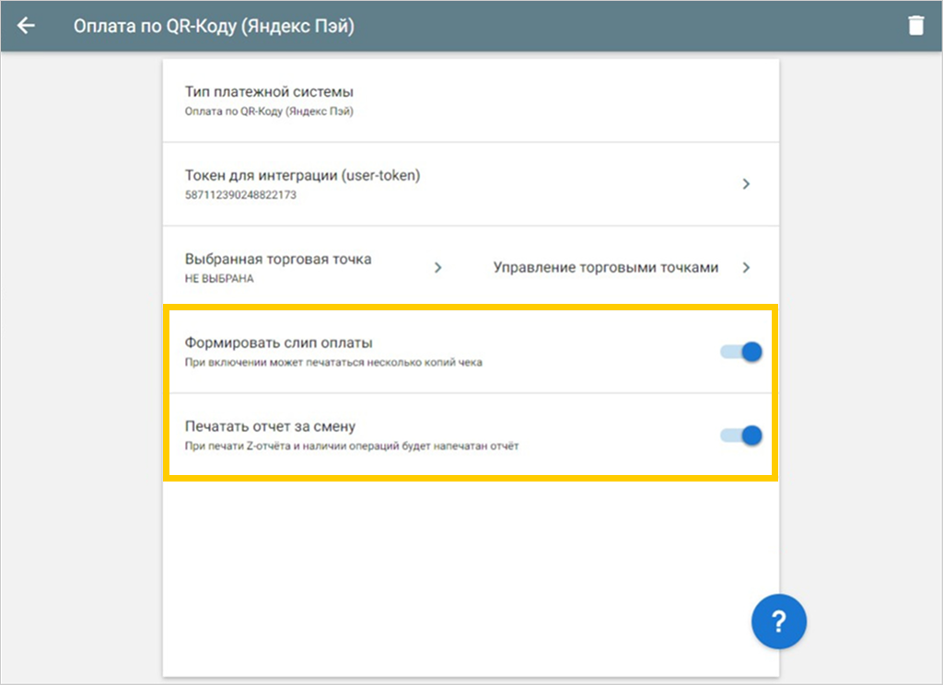The height and width of the screenshot is (685, 943).
Task: Click the 'Печатать отчет за смену' label text
Action: [x=270, y=426]
